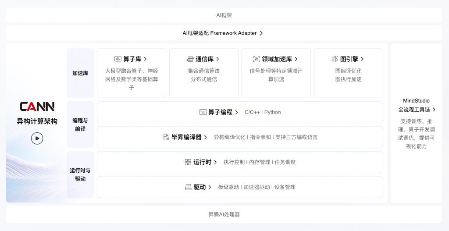This screenshot has width=449, height=231.
Task: Click the 领域加速库 scan icon
Action: click(257, 59)
